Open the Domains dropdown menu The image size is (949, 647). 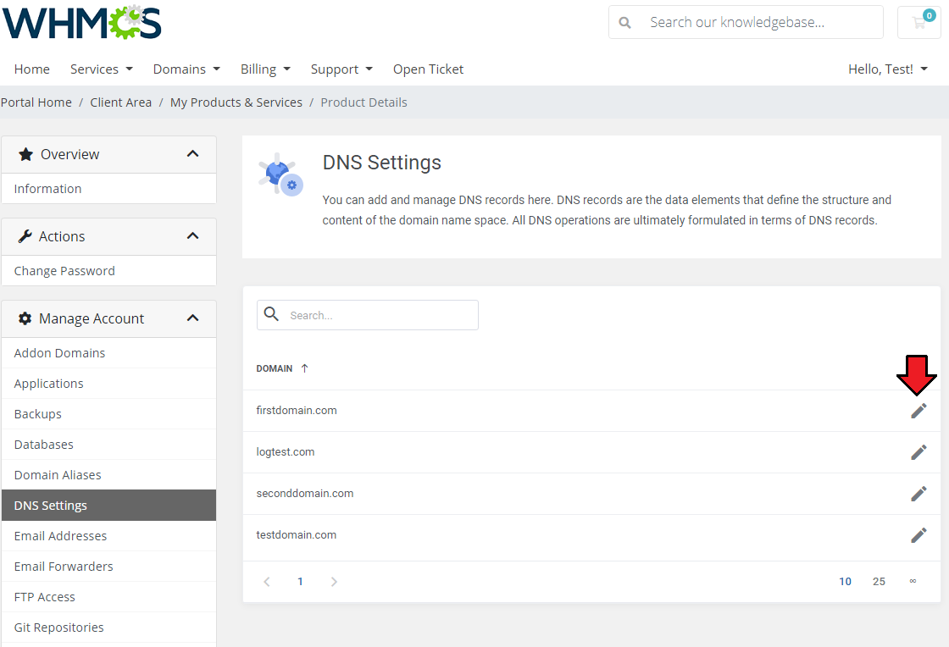tap(186, 69)
